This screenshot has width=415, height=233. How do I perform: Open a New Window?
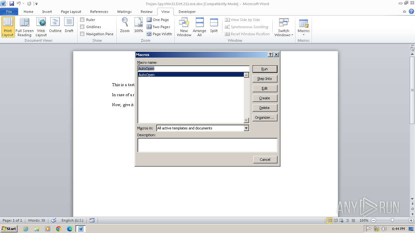[184, 27]
